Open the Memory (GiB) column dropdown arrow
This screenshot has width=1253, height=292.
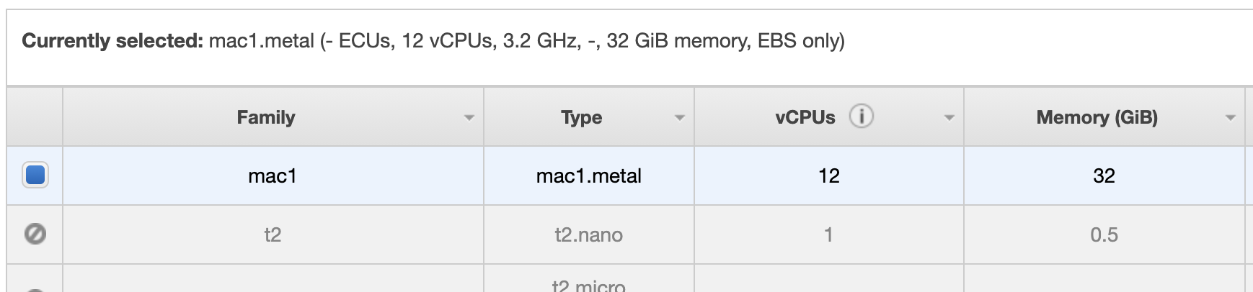click(1231, 118)
